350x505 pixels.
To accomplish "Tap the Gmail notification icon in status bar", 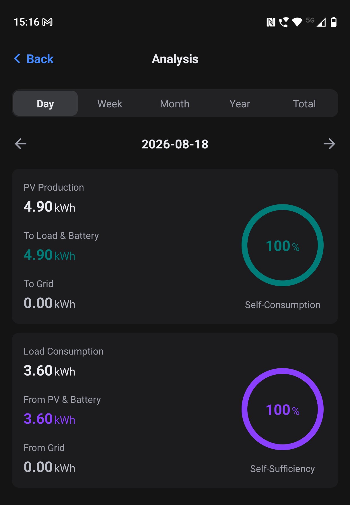I will click(47, 22).
